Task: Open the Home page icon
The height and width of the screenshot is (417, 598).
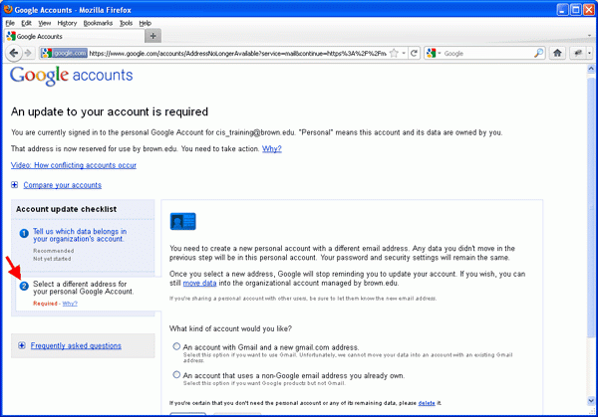Action: point(557,53)
